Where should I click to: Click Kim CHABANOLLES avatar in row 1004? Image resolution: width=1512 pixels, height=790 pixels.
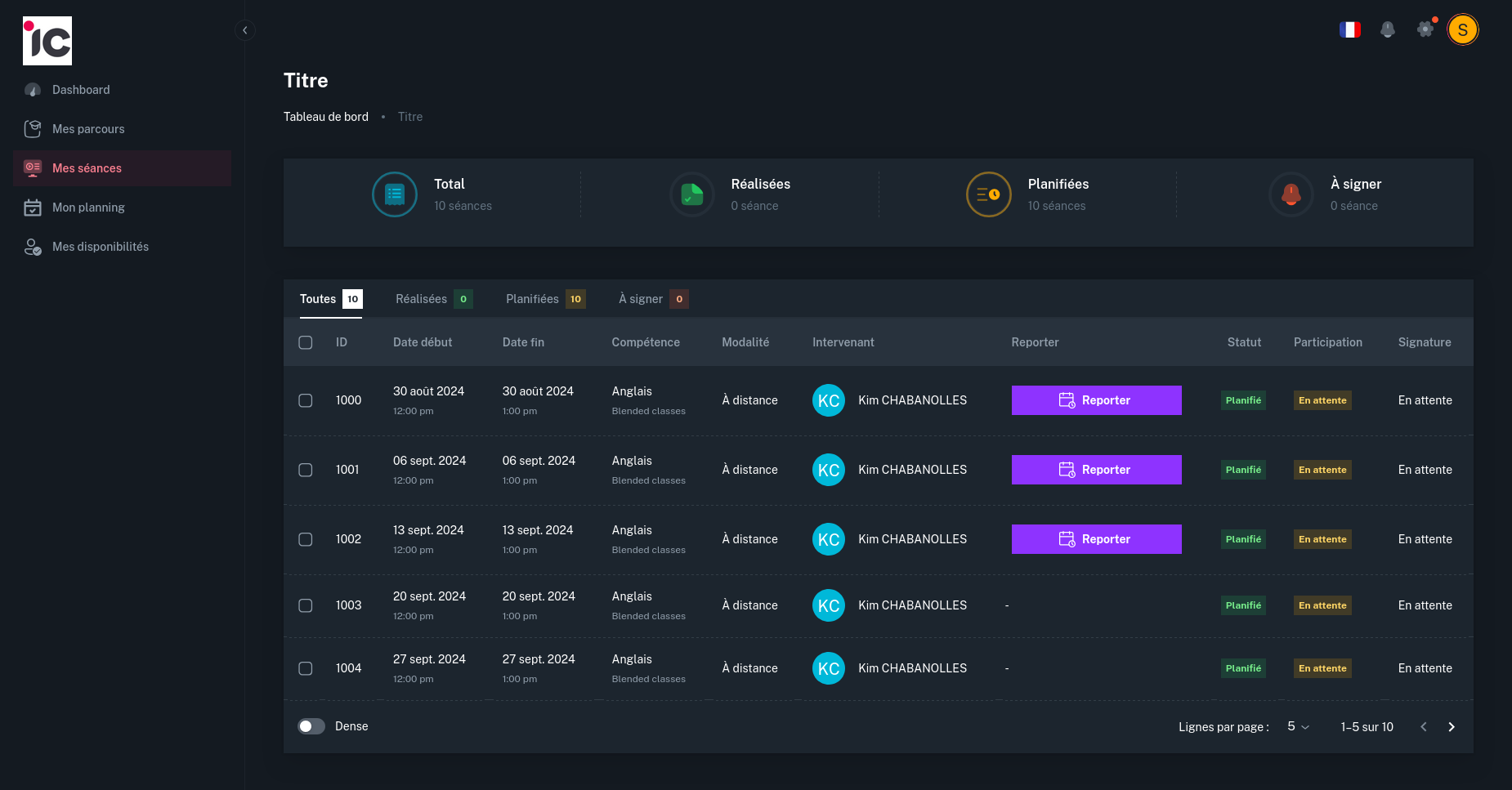[x=828, y=668]
